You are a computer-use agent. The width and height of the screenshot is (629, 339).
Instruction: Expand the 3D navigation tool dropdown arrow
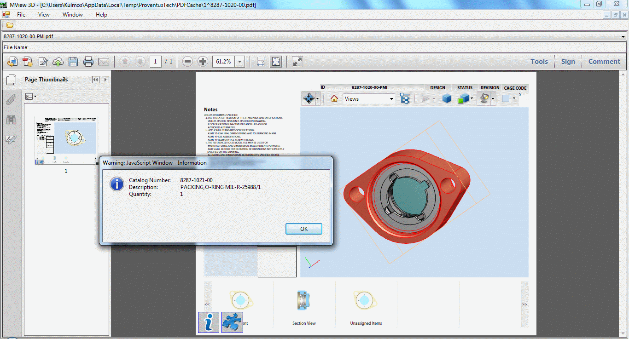(318, 98)
